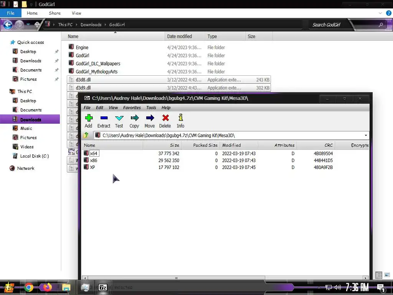Click the 7-Zip taskbar button
Screen dimensions: 393x295
click(103, 287)
